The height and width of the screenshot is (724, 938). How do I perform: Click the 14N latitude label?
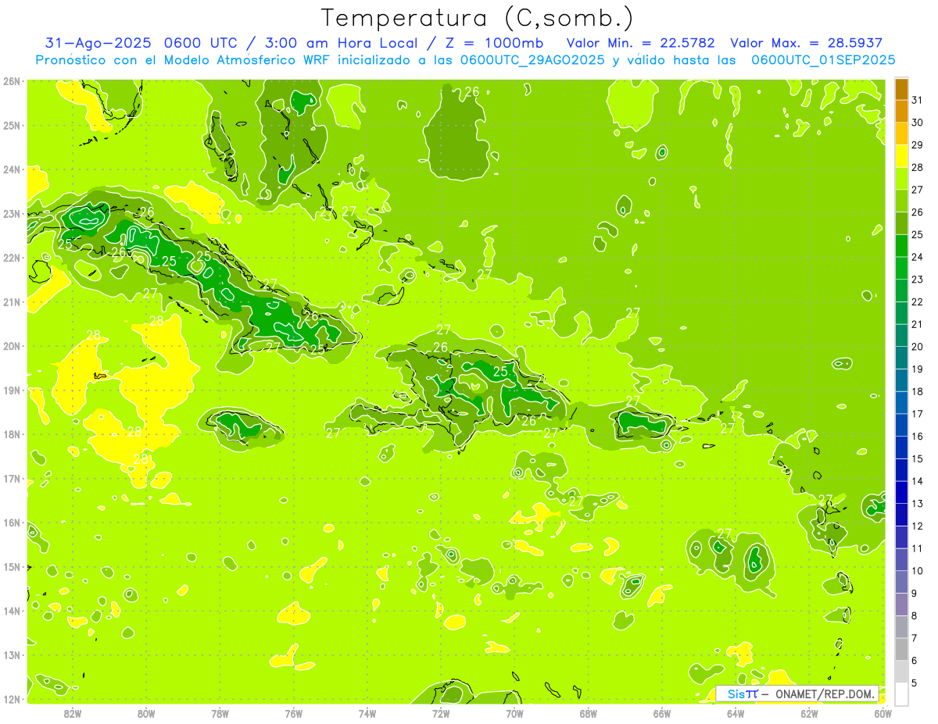point(11,611)
